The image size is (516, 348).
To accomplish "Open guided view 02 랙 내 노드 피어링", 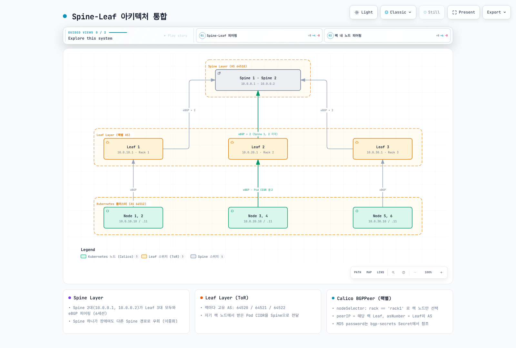I will [x=387, y=35].
